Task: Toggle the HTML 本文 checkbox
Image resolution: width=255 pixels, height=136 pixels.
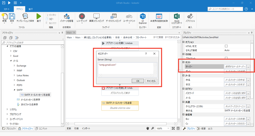Action: [x=226, y=46]
